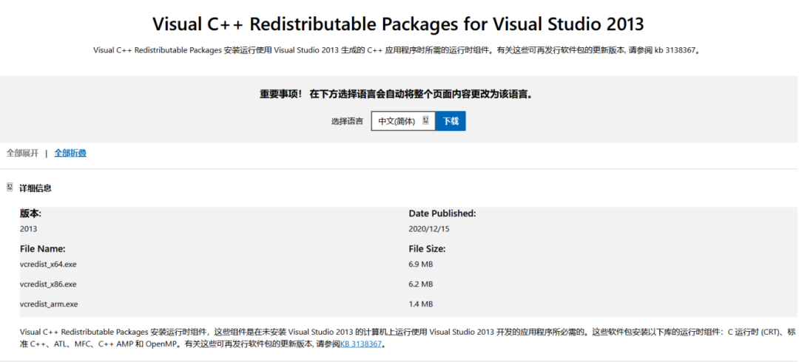
Task: Click the 6.2 MB file size
Action: pyautogui.click(x=420, y=284)
